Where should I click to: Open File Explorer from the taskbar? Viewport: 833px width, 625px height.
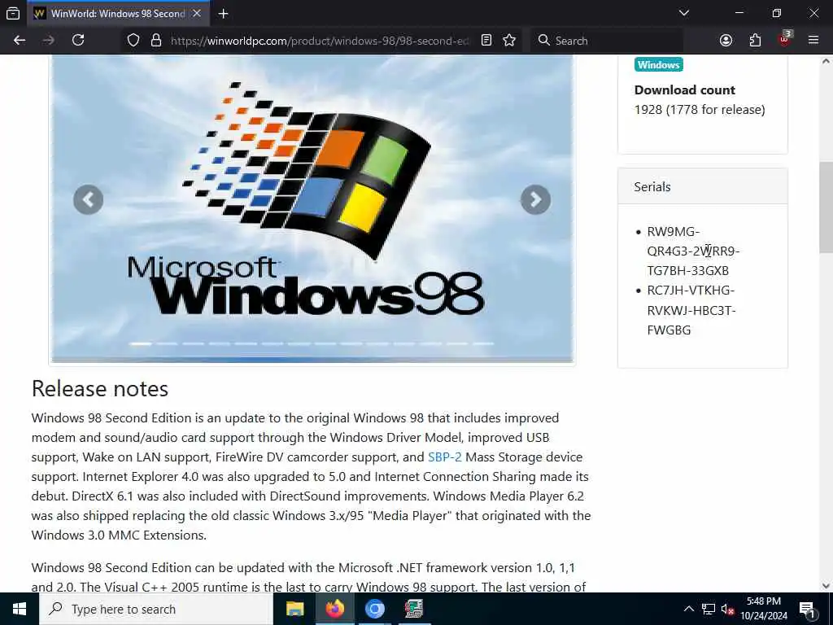click(x=294, y=609)
